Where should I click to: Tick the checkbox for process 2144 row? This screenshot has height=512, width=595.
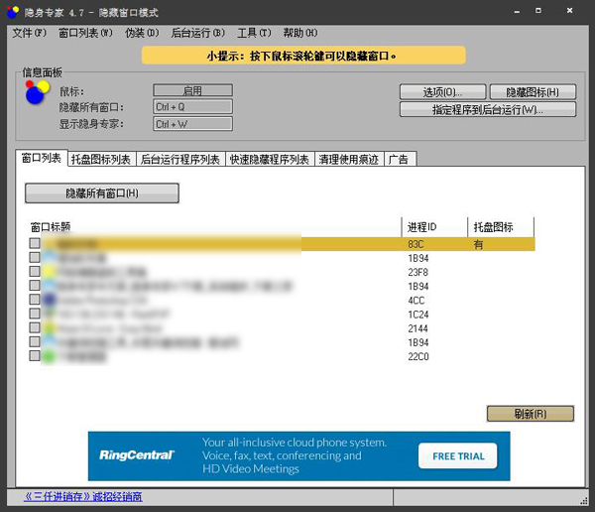(35, 327)
